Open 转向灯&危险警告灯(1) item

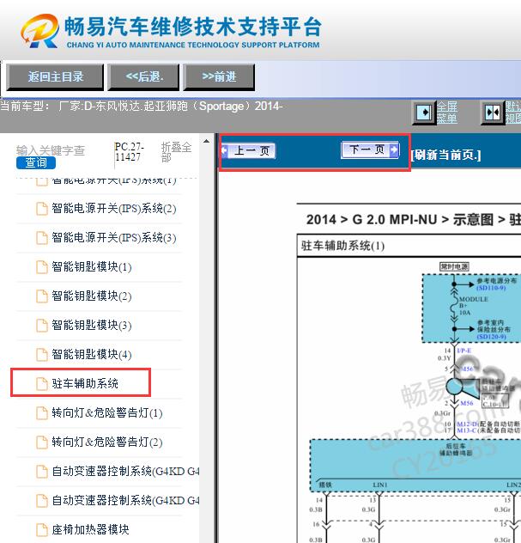(x=107, y=412)
